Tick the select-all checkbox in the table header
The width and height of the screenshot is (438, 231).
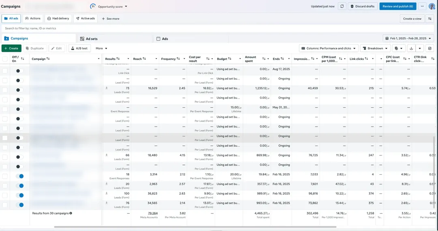click(x=5, y=59)
